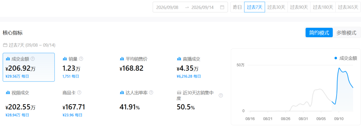Open the help icon next to 达人出单率
Screen dimensions: 361x129
151,92
